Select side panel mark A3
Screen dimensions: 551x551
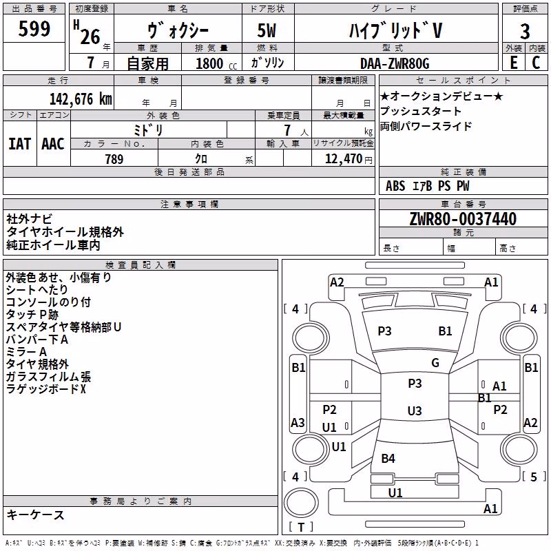click(298, 422)
